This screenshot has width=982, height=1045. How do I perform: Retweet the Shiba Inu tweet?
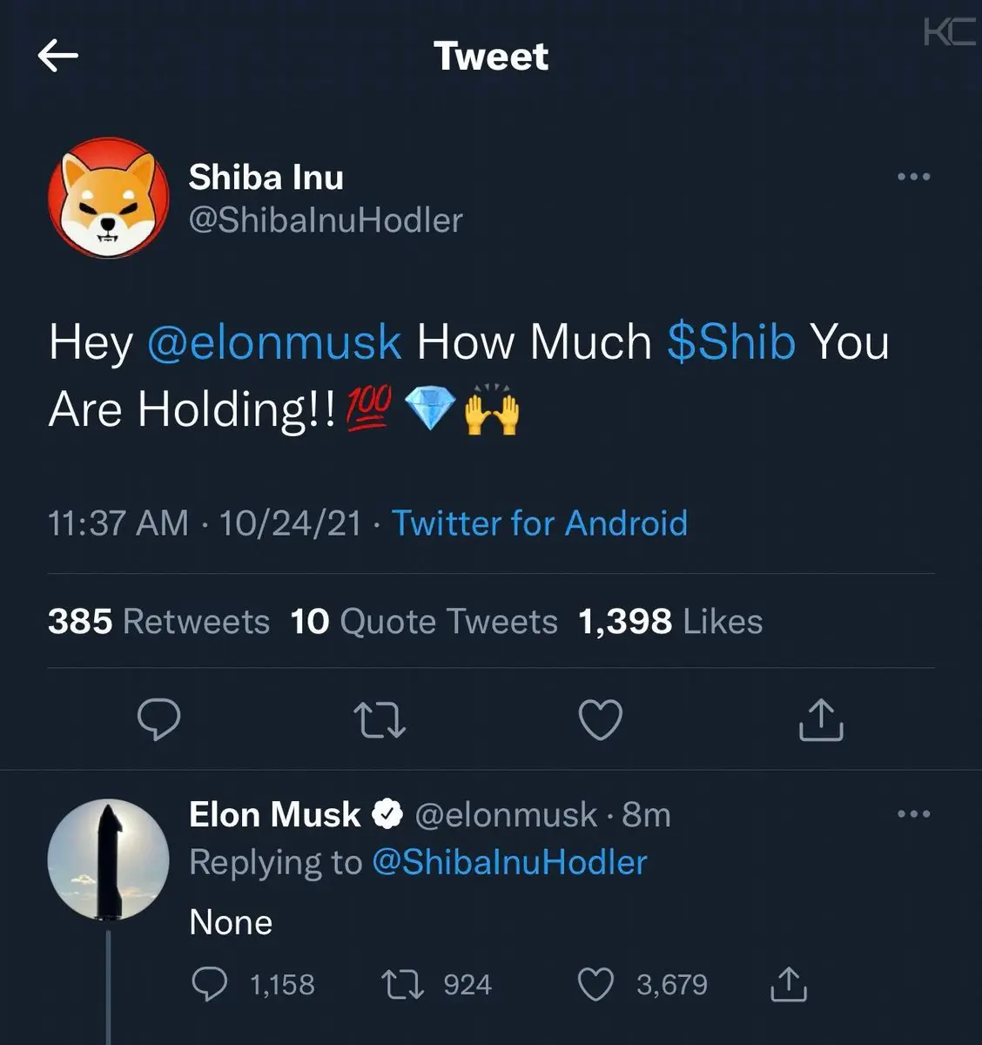(x=380, y=720)
